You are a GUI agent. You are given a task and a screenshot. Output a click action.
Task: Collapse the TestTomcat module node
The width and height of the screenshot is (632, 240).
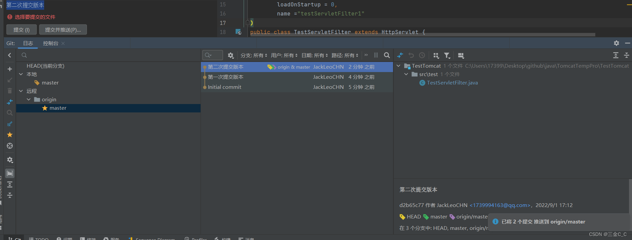point(398,66)
